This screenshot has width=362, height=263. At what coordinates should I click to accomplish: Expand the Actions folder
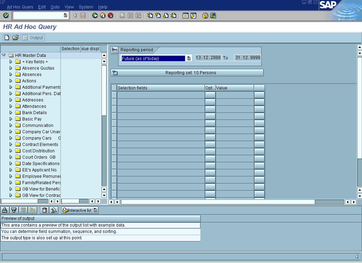click(x=11, y=81)
